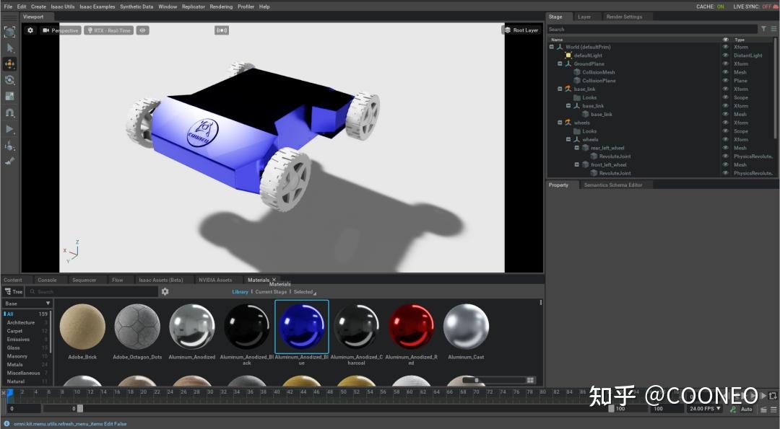Open the Isaac Utils menu
The width and height of the screenshot is (780, 429).
(x=63, y=6)
